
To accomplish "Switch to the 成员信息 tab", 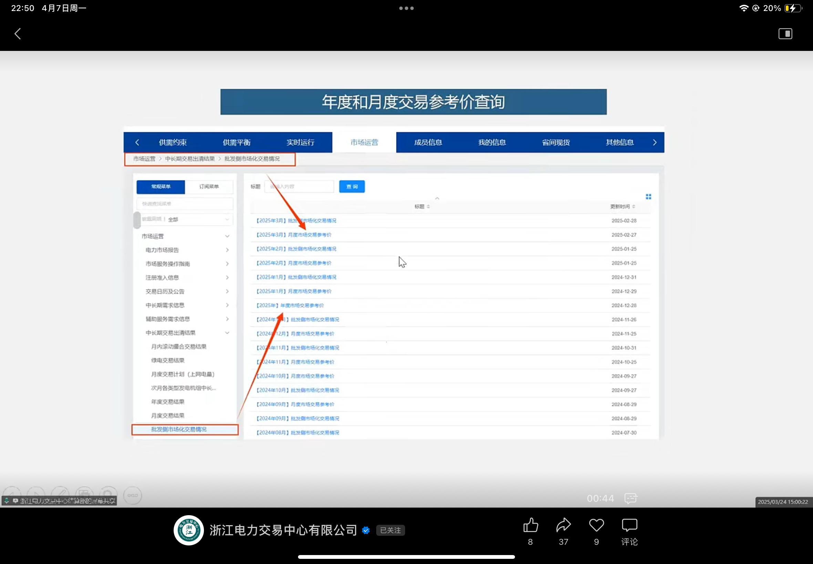I will tap(428, 142).
